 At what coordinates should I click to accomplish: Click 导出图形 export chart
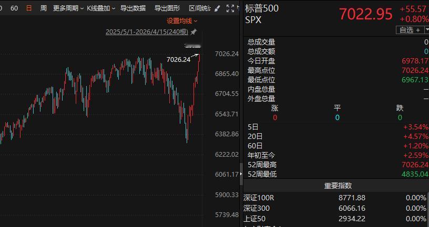tap(167, 8)
